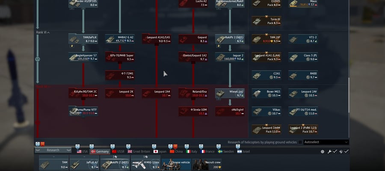
Task: Expand the R.Kpfw.90/TAM 2C group
Action: (x=83, y=94)
